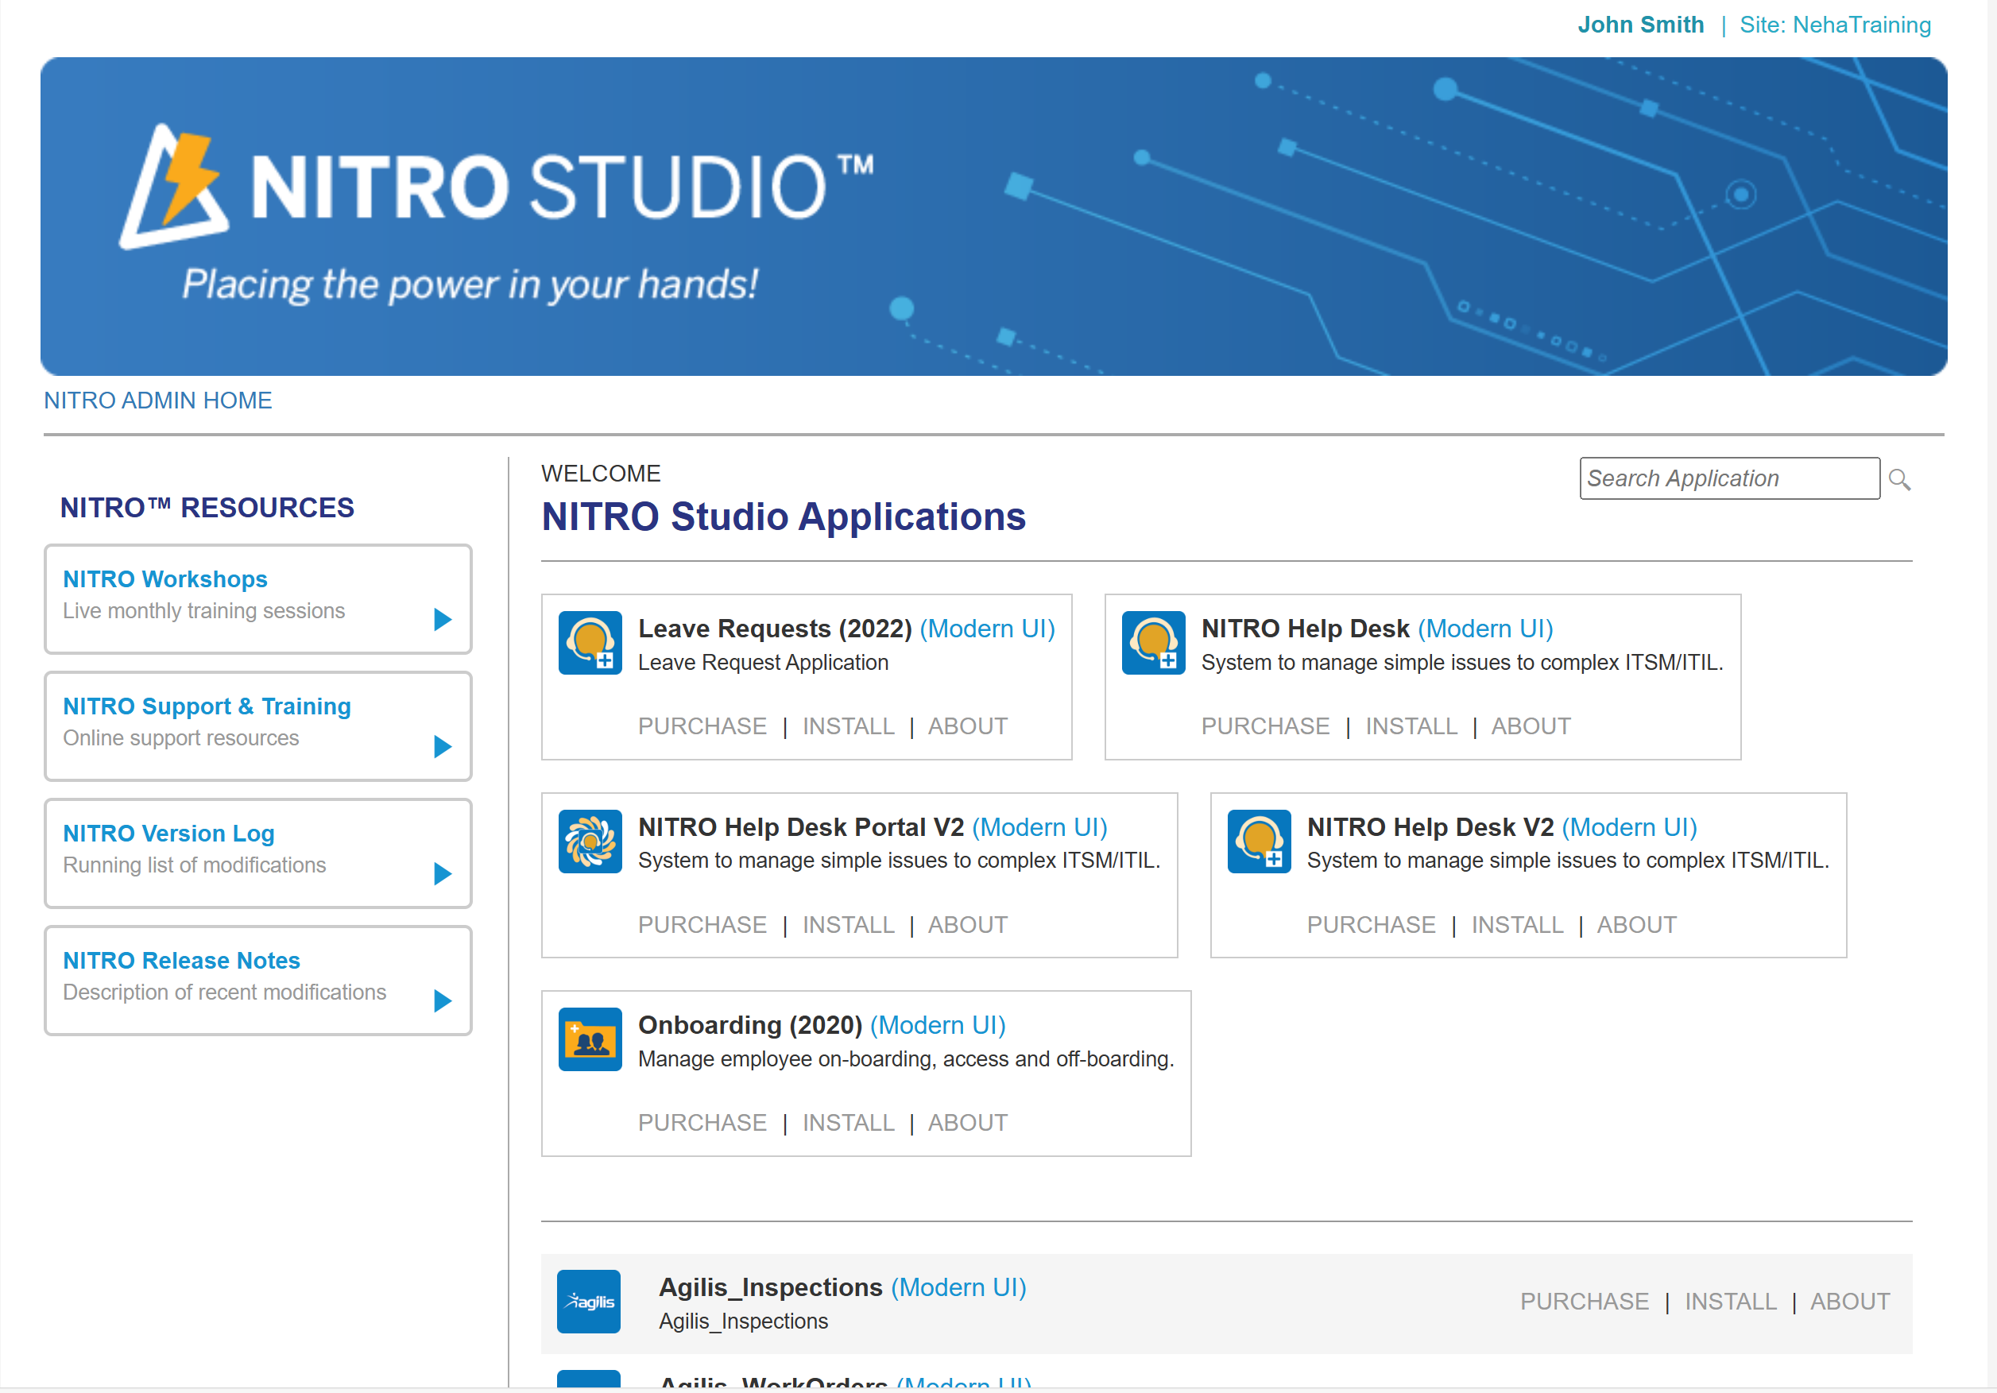This screenshot has width=1997, height=1393.
Task: Click 'Running list of modifications' text
Action: pos(194,865)
